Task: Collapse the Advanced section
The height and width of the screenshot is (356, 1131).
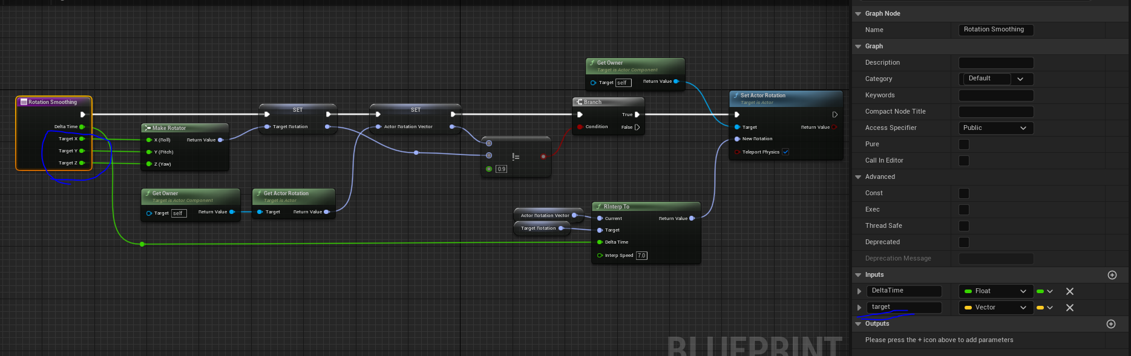Action: pyautogui.click(x=858, y=177)
